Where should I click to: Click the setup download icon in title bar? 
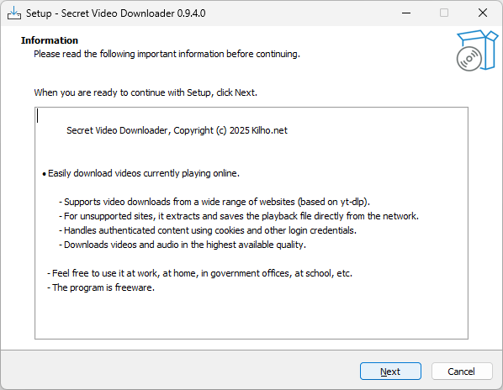point(14,13)
